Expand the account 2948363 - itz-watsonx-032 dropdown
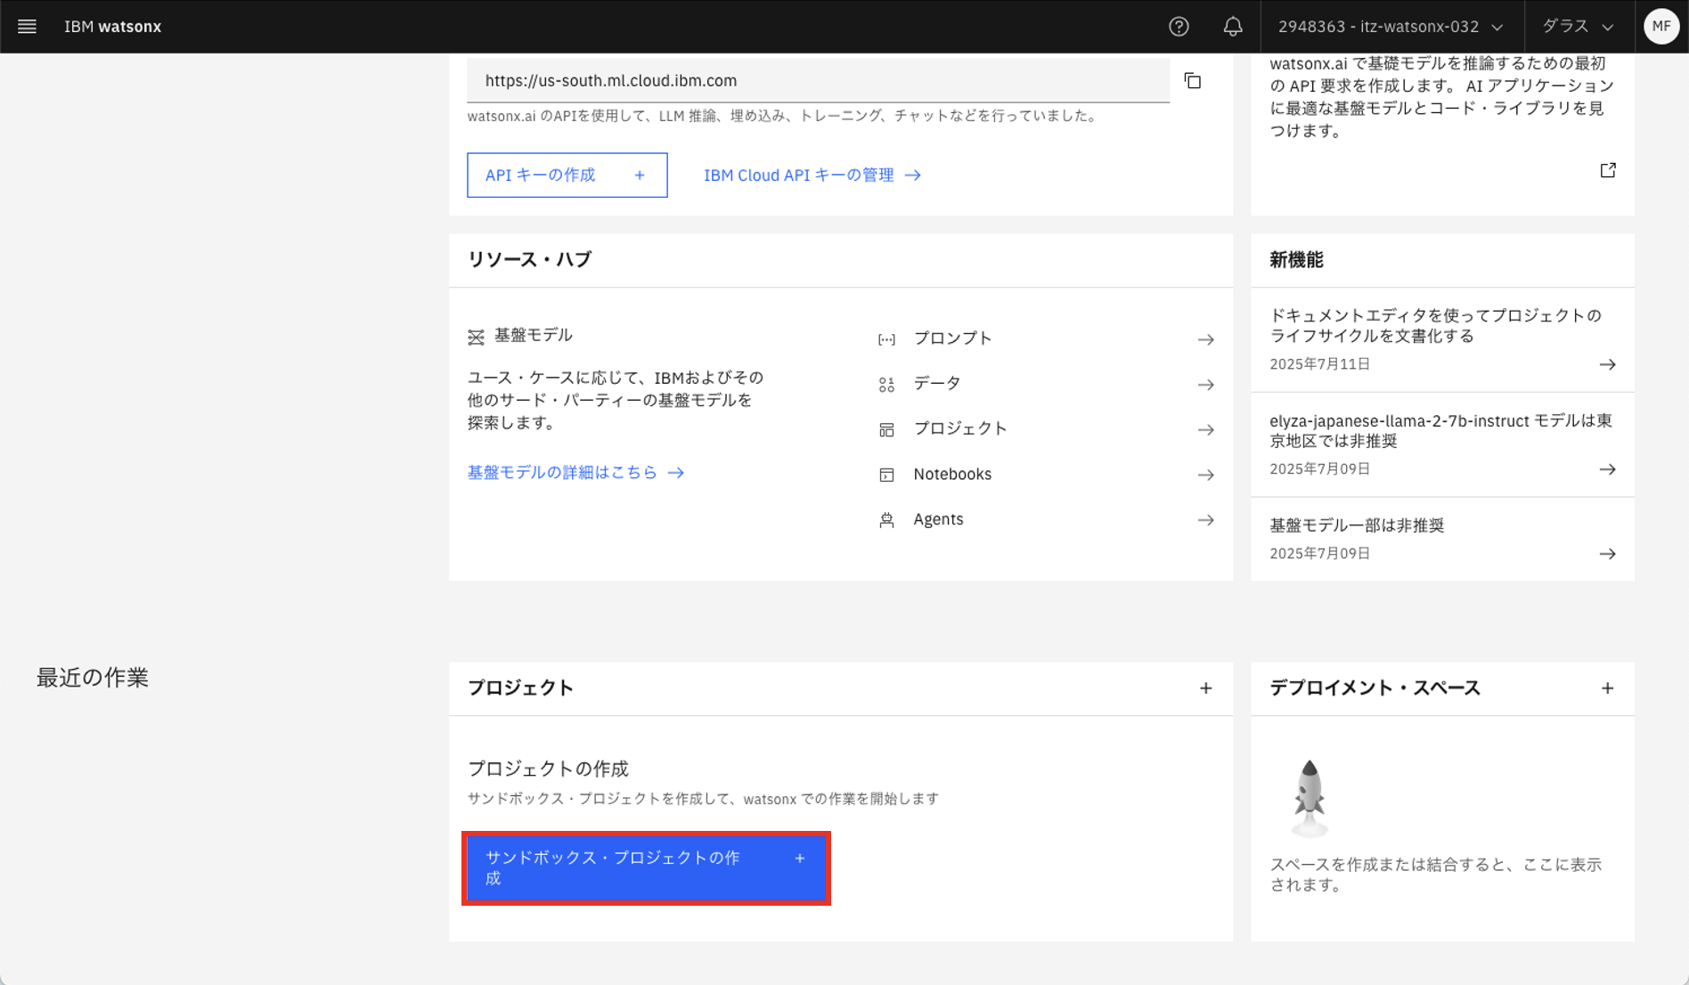Image resolution: width=1689 pixels, height=985 pixels. 1391,27
